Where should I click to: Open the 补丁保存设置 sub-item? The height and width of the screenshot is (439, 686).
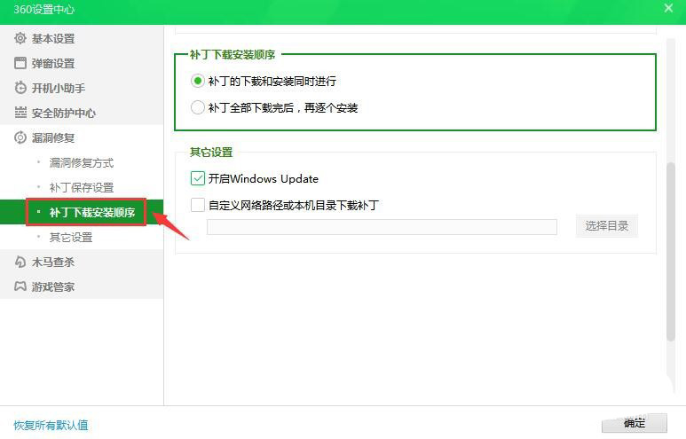(x=81, y=187)
